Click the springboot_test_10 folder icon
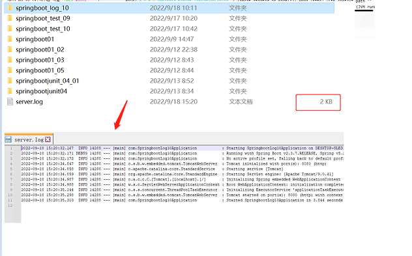This screenshot has width=412, height=256. coord(10,29)
